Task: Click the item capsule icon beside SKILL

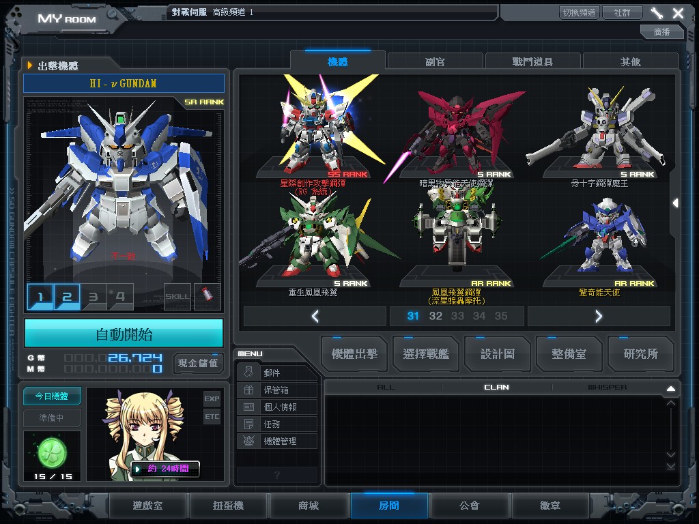Action: coord(208,297)
